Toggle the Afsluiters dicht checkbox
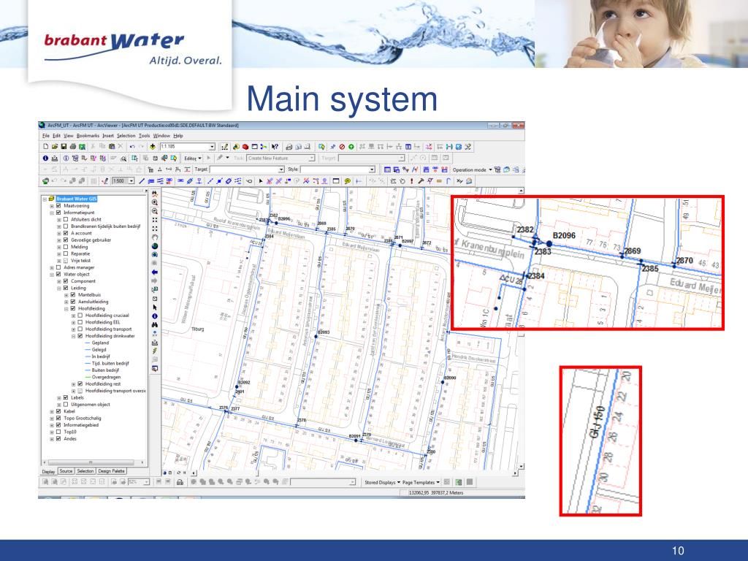The width and height of the screenshot is (748, 561). click(x=66, y=219)
